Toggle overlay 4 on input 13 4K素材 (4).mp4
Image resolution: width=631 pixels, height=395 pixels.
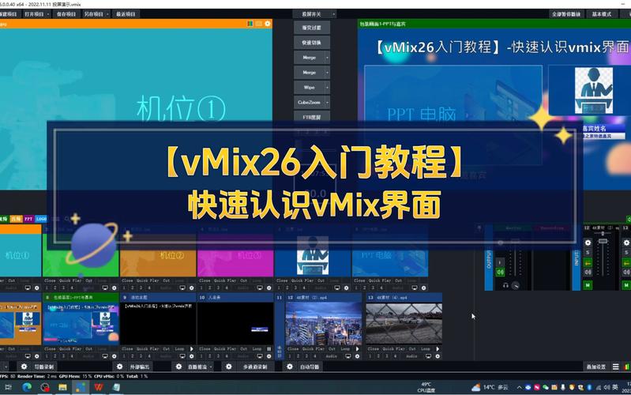pyautogui.click(x=396, y=356)
